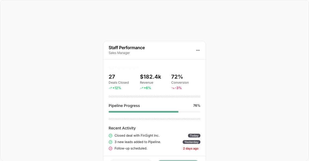The image size is (309, 161).
Task: Click the Staff Performance card title
Action: [x=127, y=48]
